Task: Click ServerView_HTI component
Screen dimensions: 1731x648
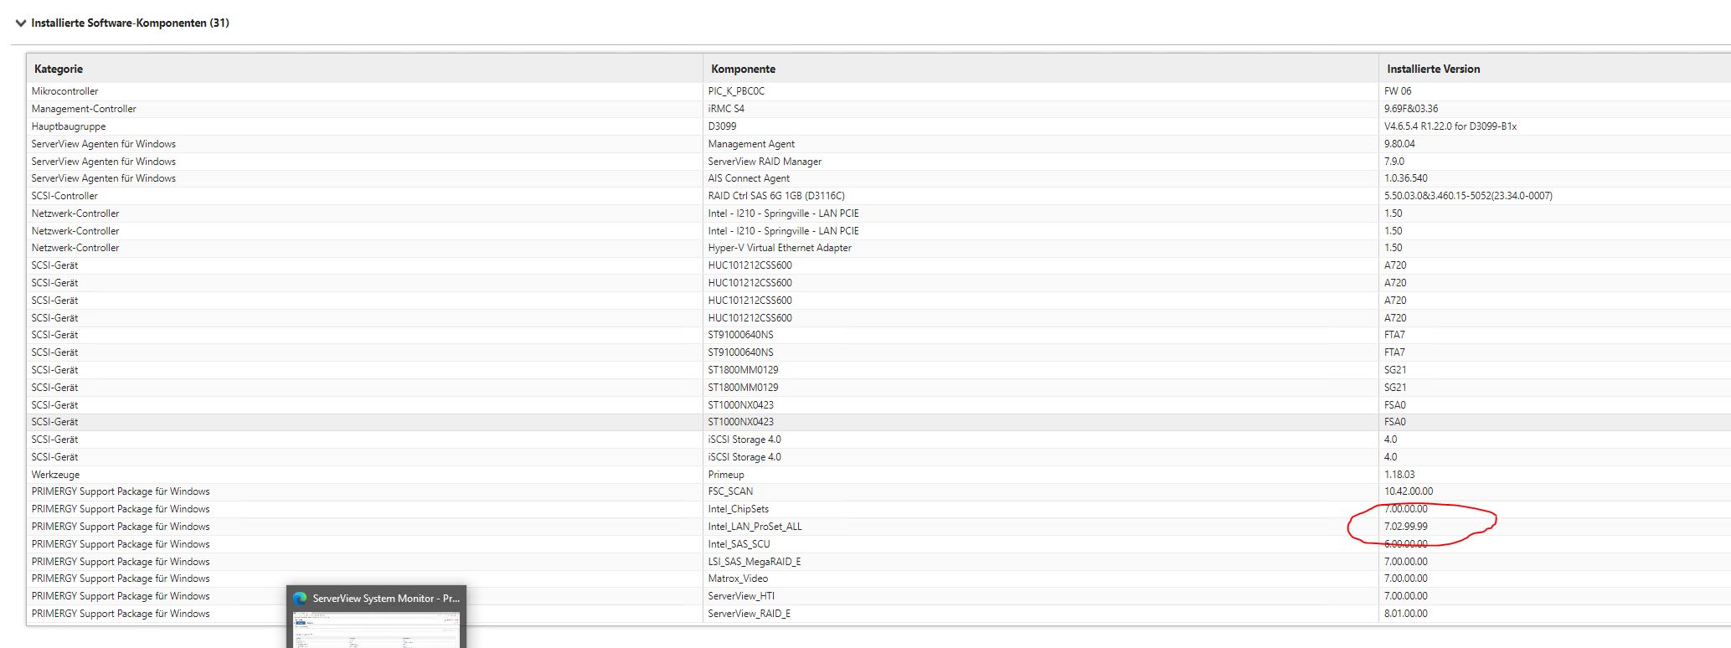Action: coord(741,596)
